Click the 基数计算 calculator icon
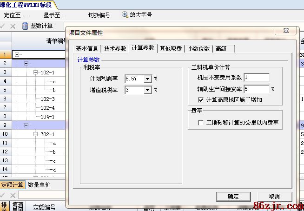The image size is (304, 211). click(x=25, y=26)
